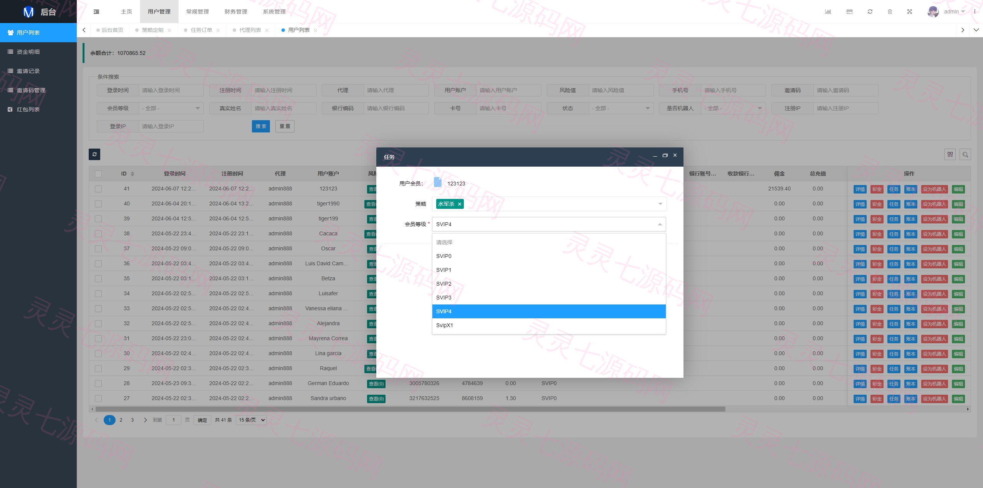Screen dimensions: 983x488
Task: Open the 财务管理 top menu
Action: click(236, 12)
